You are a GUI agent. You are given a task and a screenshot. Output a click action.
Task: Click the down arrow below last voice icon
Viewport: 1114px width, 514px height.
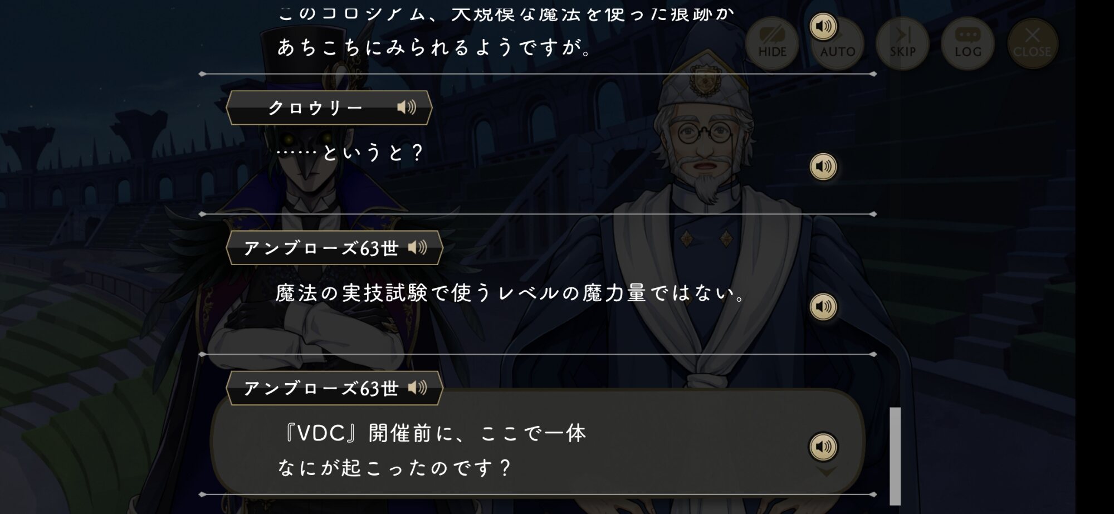click(826, 472)
